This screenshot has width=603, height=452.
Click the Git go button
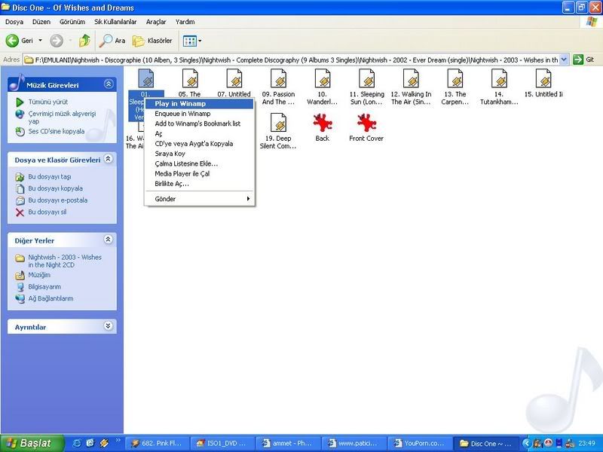583,60
